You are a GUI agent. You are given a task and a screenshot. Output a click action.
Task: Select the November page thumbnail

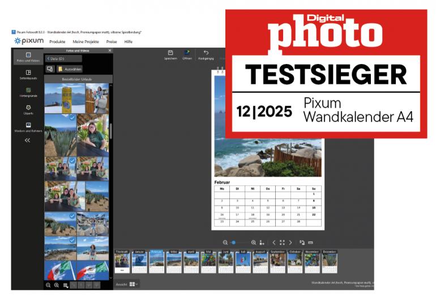(x=312, y=262)
